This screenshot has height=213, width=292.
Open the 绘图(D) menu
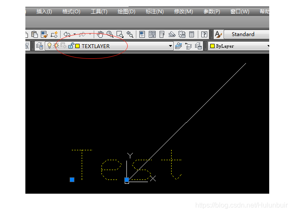point(126,12)
